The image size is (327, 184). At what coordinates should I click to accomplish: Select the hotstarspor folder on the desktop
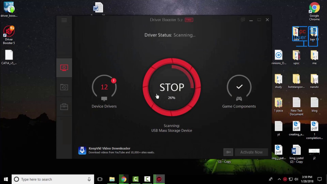296,81
